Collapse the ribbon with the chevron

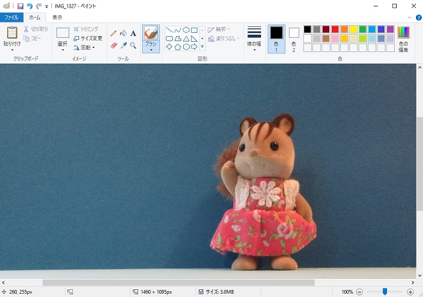pyautogui.click(x=410, y=17)
